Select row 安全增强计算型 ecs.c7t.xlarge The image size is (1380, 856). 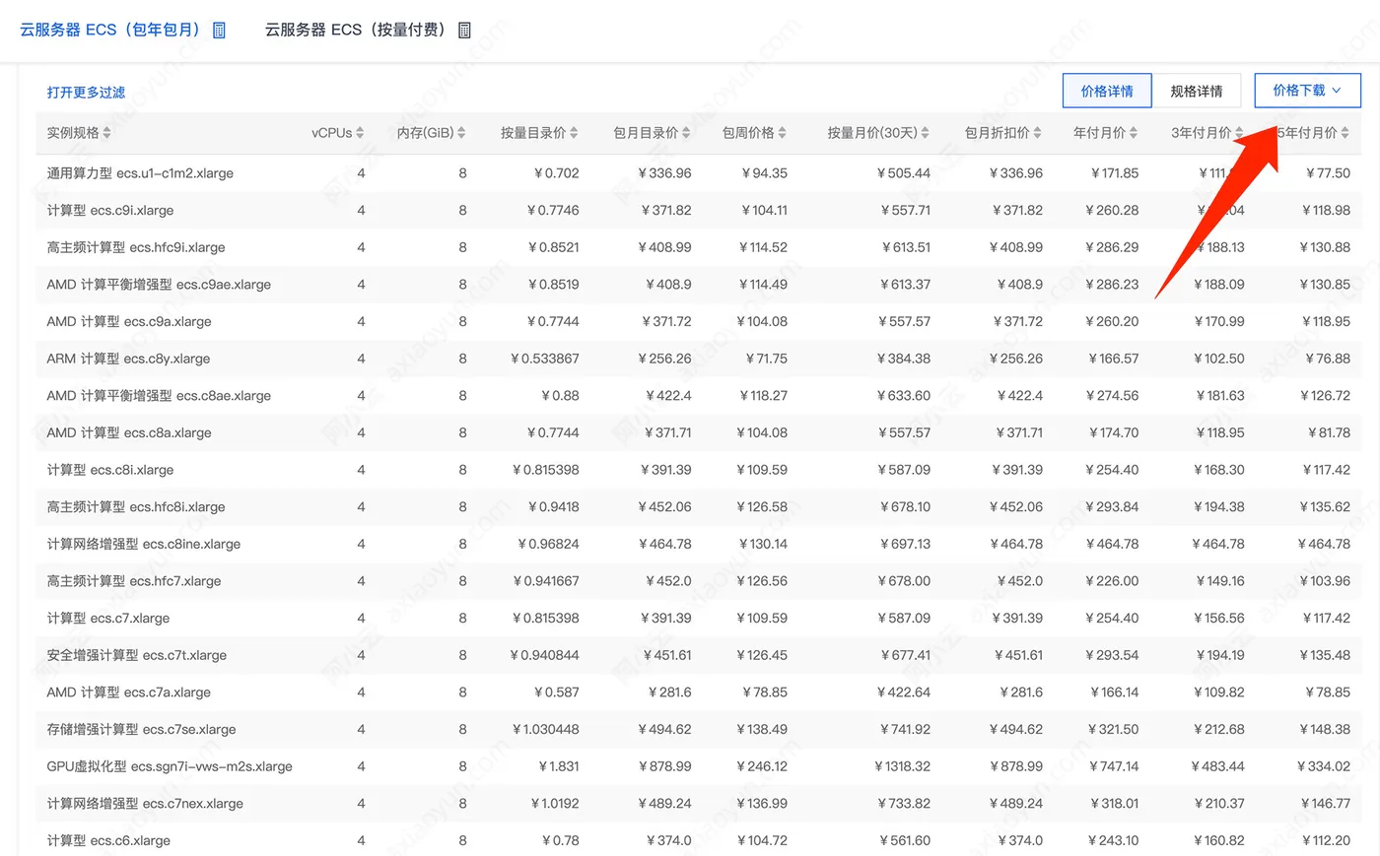pyautogui.click(x=698, y=655)
